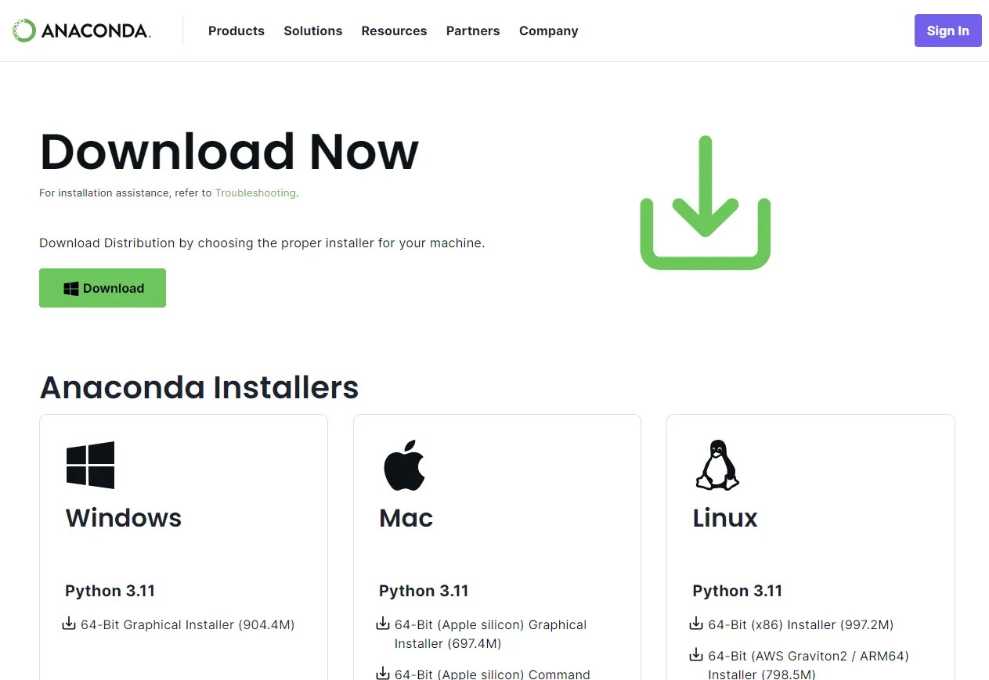Download Windows 64-Bit Graphical Installer (904.4M)

pos(187,624)
